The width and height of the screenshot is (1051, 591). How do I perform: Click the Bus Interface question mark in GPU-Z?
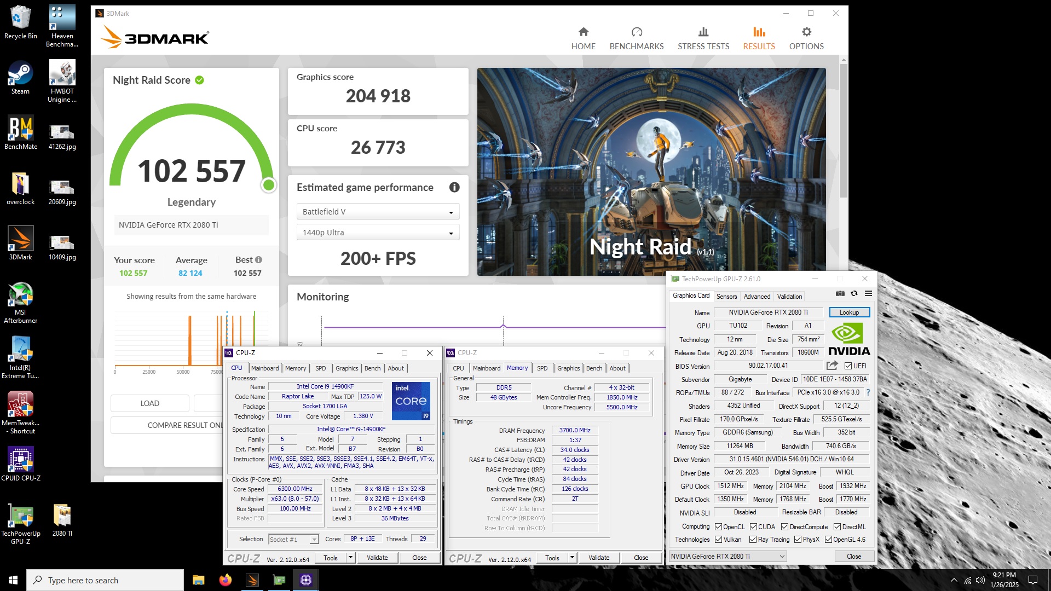pyautogui.click(x=868, y=392)
